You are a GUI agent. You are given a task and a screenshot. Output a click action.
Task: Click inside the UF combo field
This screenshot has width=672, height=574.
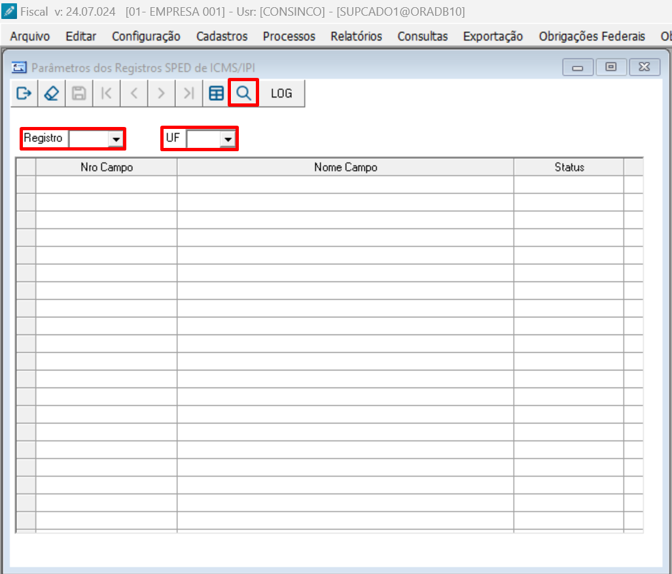[x=204, y=139]
